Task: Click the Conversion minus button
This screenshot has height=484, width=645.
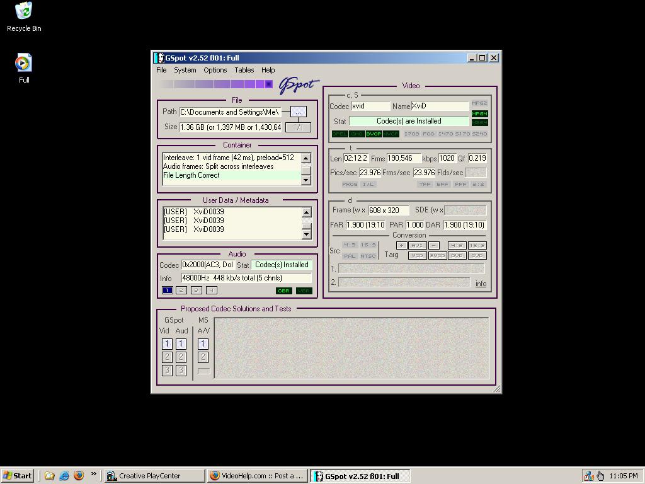Action: click(433, 245)
